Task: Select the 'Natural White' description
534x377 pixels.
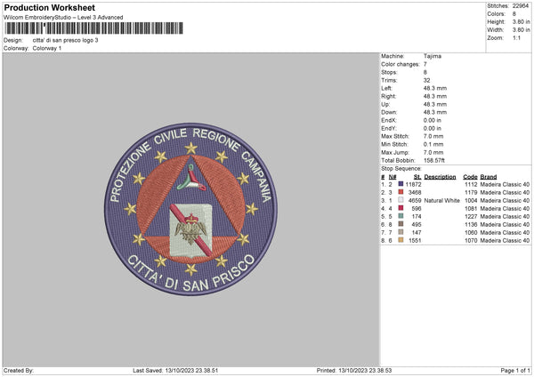Action: tap(442, 200)
